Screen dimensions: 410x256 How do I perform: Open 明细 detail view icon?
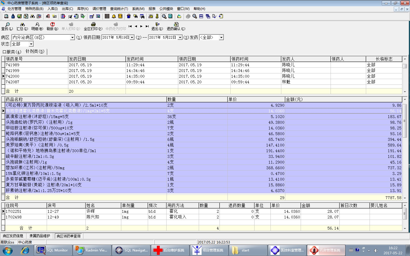point(37,25)
